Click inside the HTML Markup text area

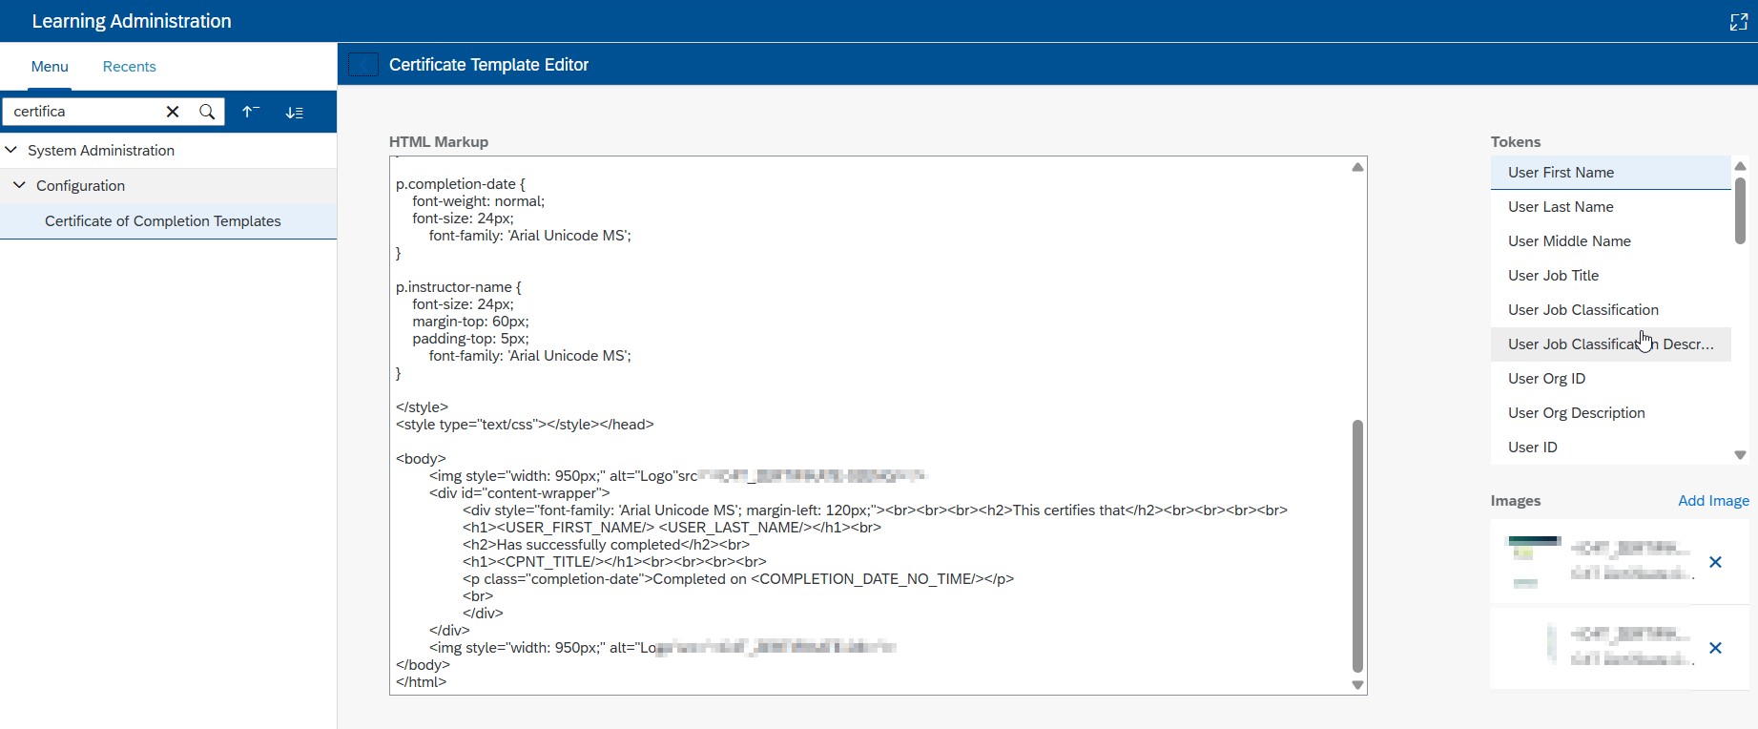click(x=858, y=286)
